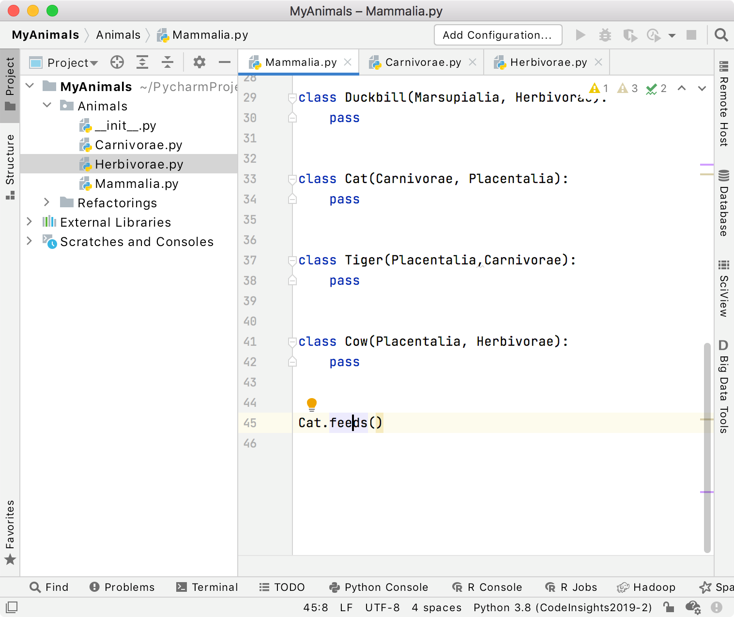
Task: Click the Add Configuration button
Action: point(498,35)
